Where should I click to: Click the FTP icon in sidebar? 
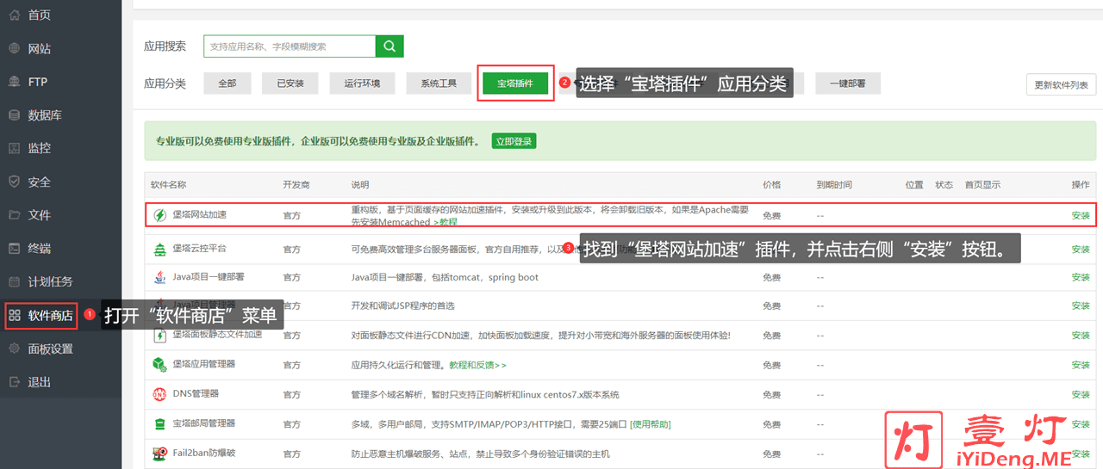click(14, 82)
